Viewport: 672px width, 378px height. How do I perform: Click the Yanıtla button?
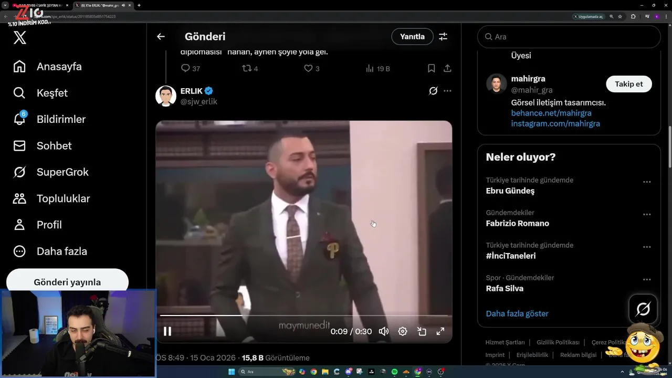click(412, 37)
